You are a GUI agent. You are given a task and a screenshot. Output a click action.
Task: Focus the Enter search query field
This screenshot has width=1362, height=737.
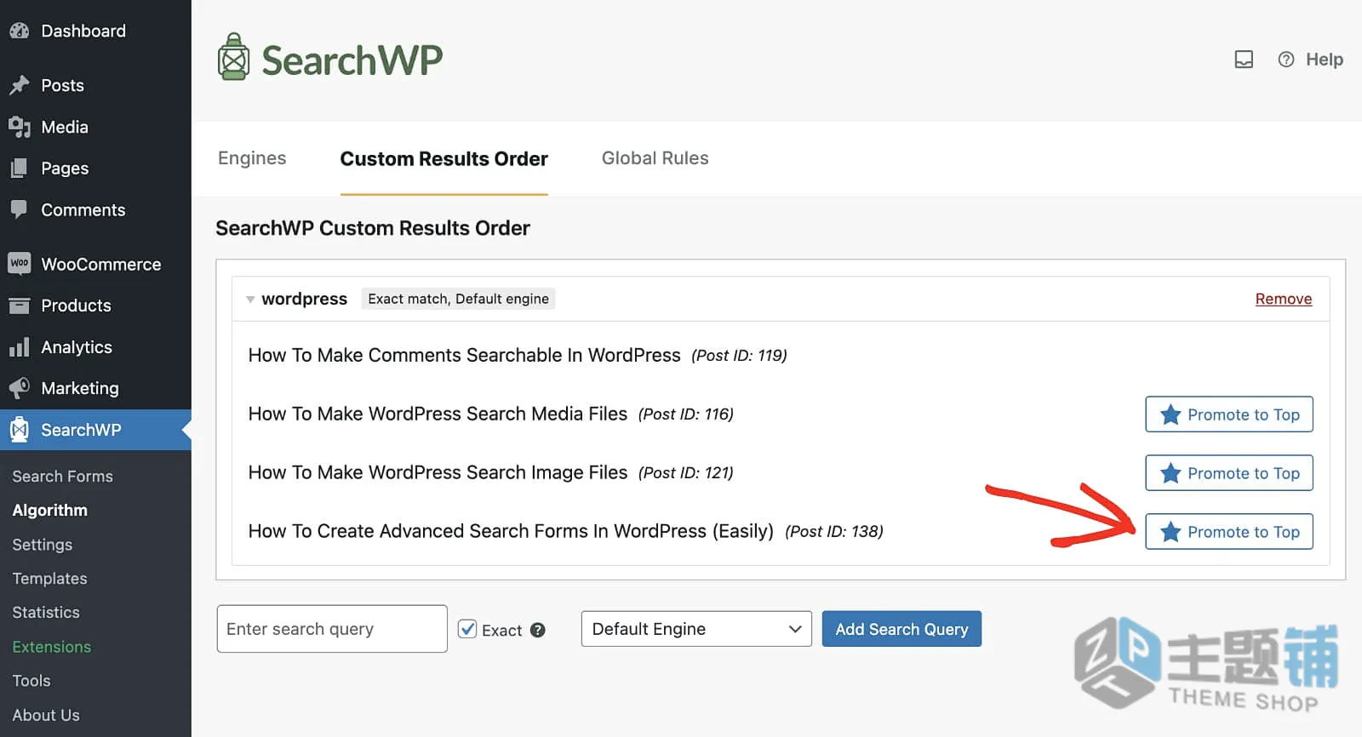click(332, 629)
